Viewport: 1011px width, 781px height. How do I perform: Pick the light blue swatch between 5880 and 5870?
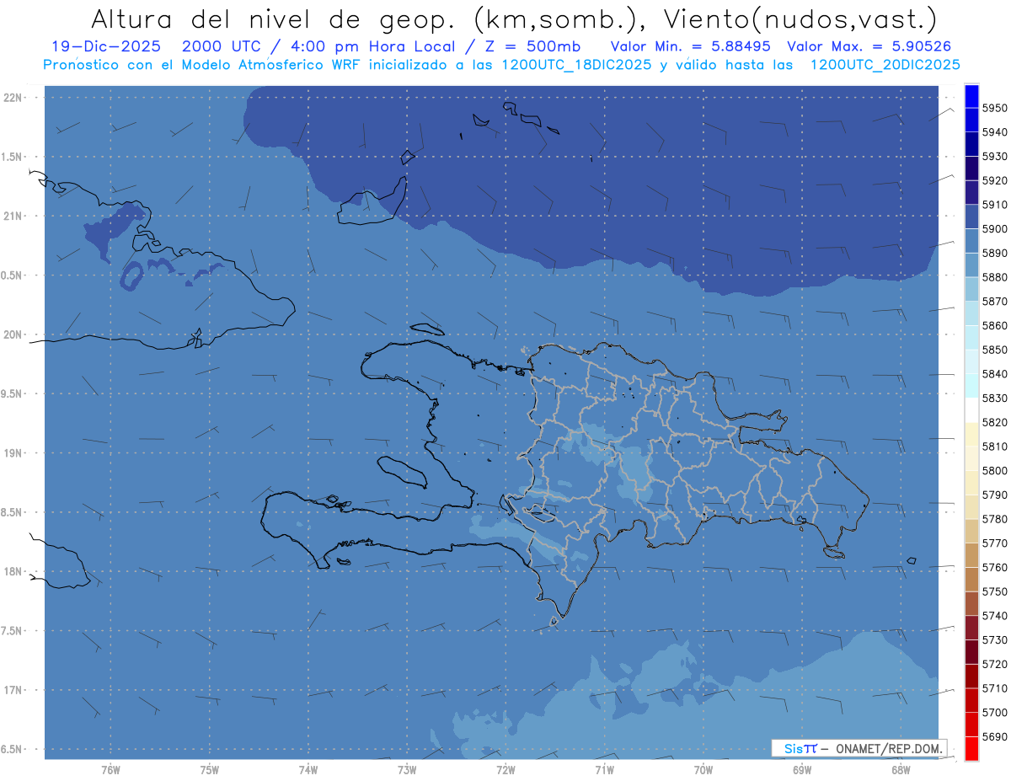(971, 289)
